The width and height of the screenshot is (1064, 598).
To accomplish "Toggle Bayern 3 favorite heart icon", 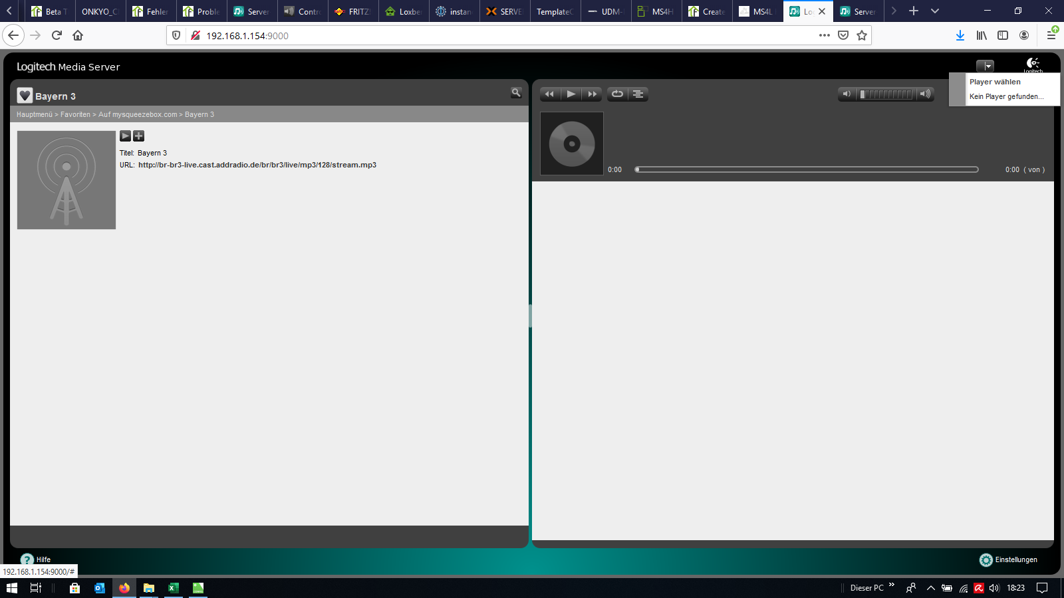I will pos(25,96).
